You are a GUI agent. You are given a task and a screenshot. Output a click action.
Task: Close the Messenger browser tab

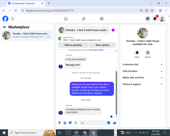(x=42, y=3)
